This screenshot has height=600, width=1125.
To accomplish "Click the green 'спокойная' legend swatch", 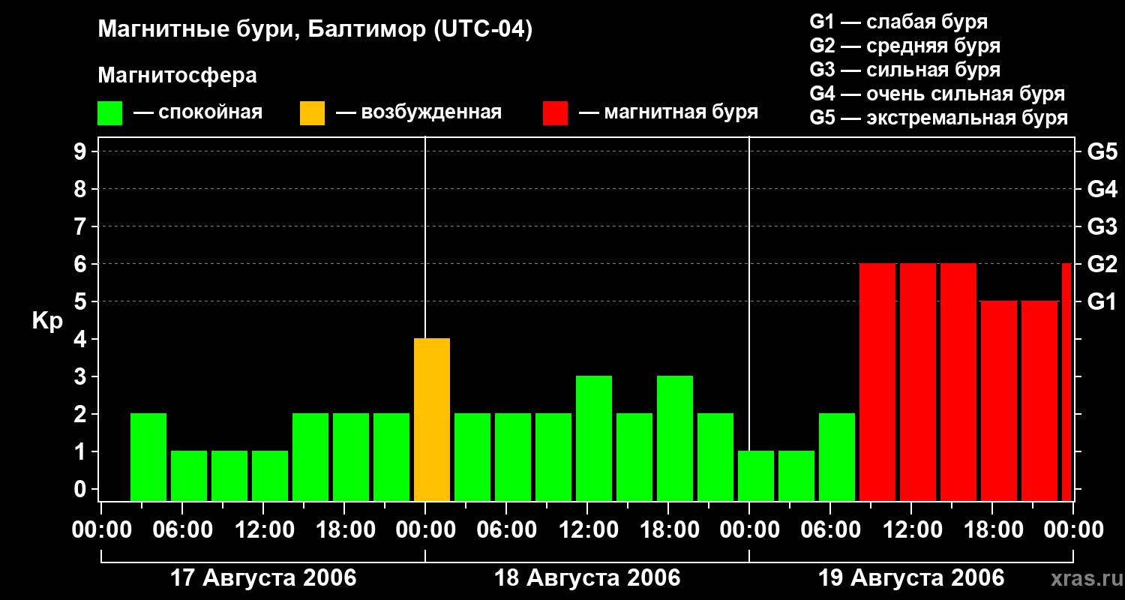I will pyautogui.click(x=110, y=113).
